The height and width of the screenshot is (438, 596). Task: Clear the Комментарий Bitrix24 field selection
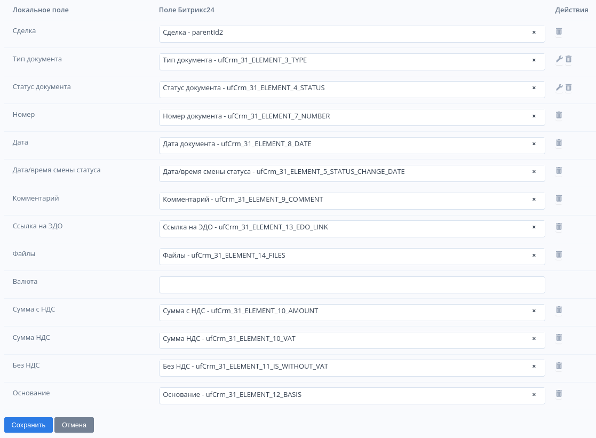pos(534,200)
